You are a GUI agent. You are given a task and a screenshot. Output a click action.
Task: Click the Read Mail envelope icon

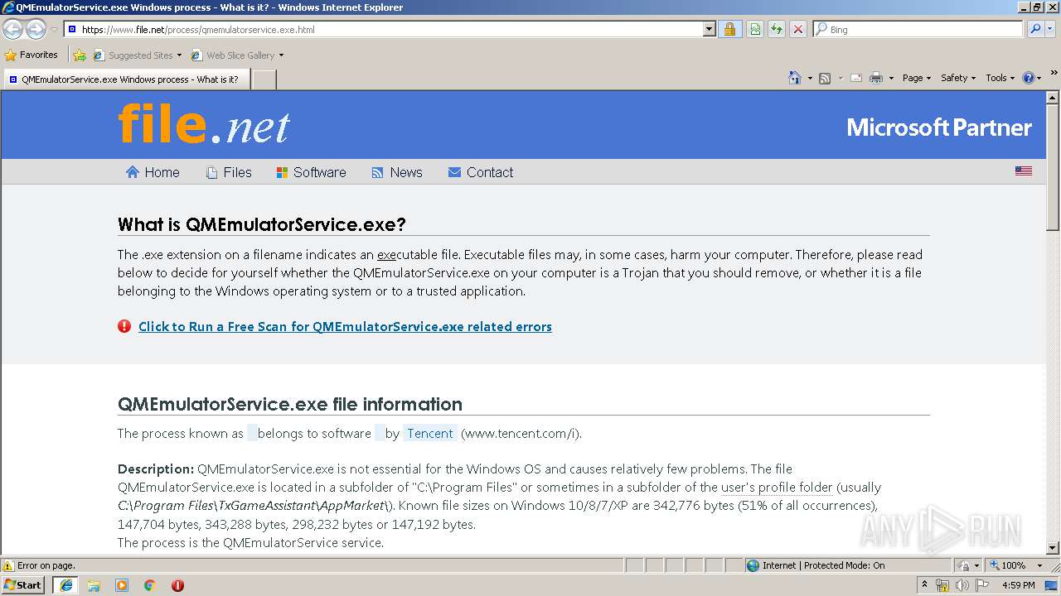click(856, 78)
